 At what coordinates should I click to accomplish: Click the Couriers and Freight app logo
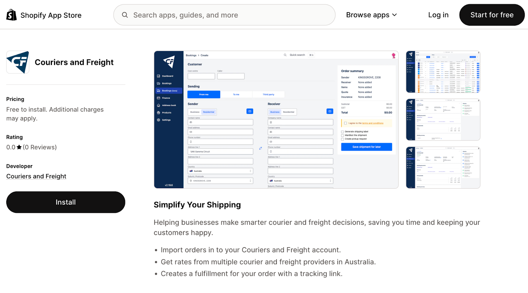[x=18, y=62]
